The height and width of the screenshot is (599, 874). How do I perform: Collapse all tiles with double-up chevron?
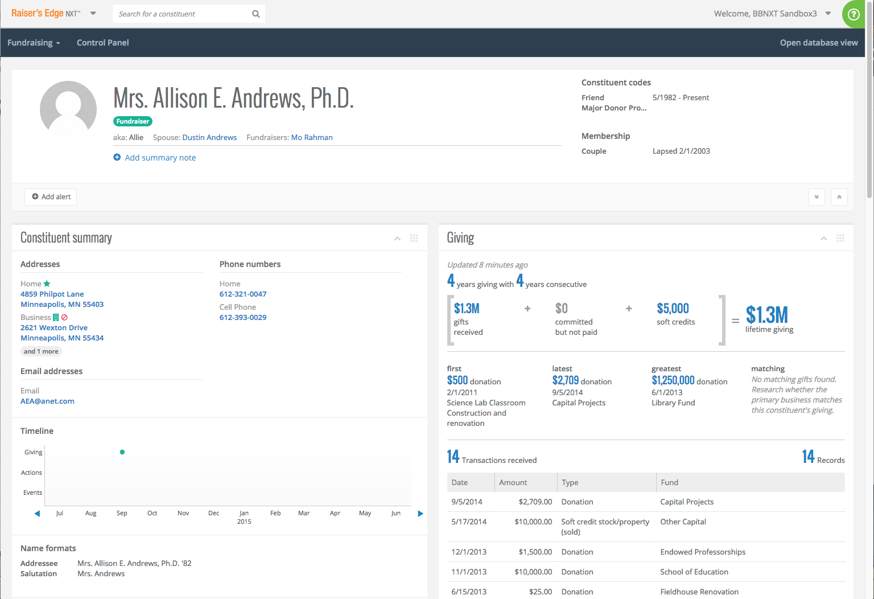839,197
